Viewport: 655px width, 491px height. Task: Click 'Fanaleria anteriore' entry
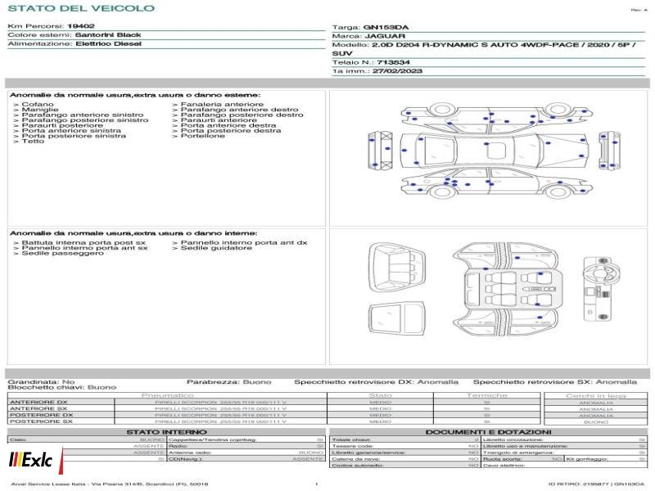click(222, 105)
